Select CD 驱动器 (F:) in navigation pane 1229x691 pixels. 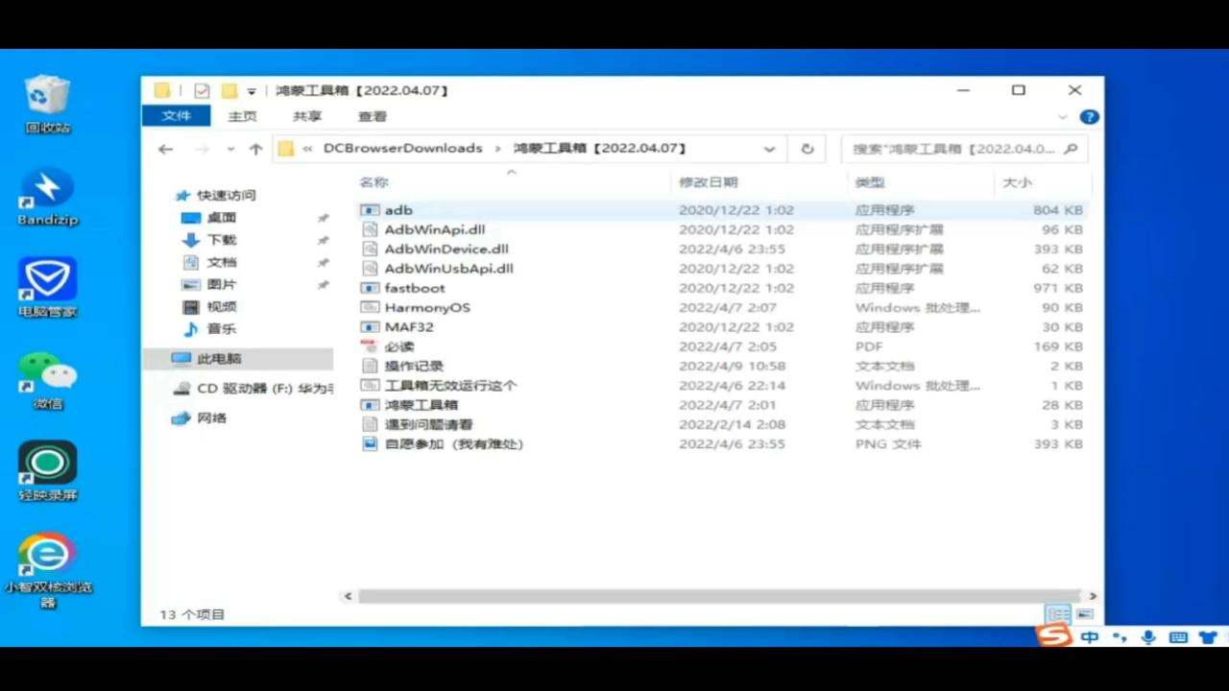[x=253, y=389]
